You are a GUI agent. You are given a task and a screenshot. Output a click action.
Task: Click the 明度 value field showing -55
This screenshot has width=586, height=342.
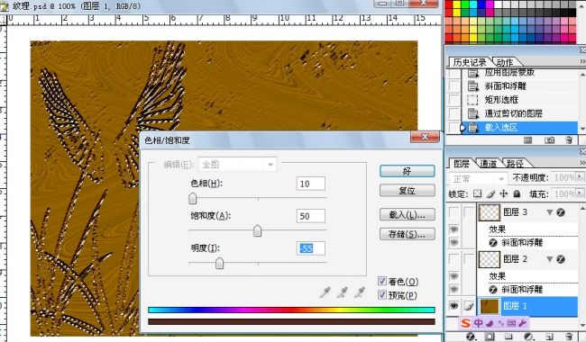tap(310, 248)
